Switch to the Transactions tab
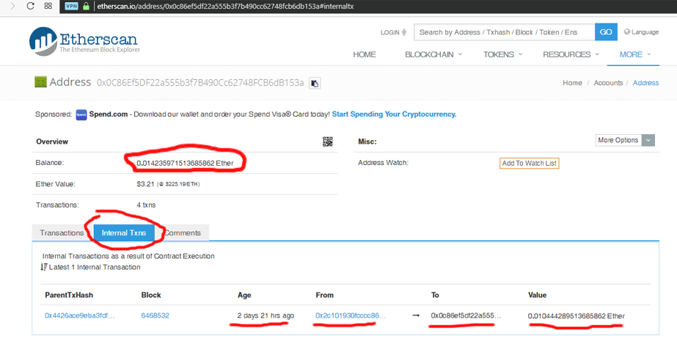 pyautogui.click(x=62, y=232)
